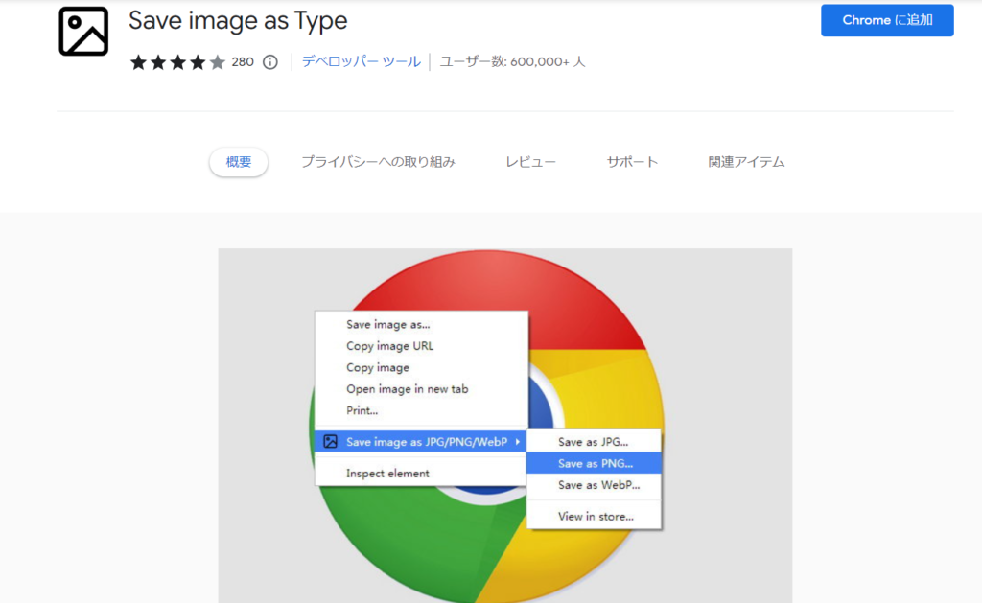Open the デベロッパー ツール category link
Viewport: 982px width, 603px height.
(x=362, y=61)
